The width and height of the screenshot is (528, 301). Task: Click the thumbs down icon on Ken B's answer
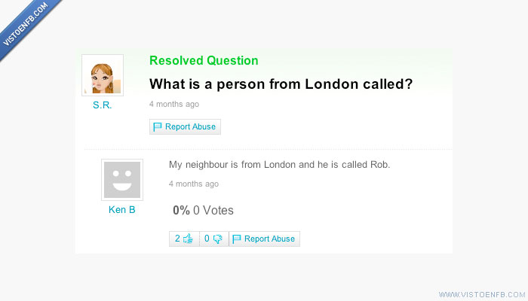tap(217, 239)
